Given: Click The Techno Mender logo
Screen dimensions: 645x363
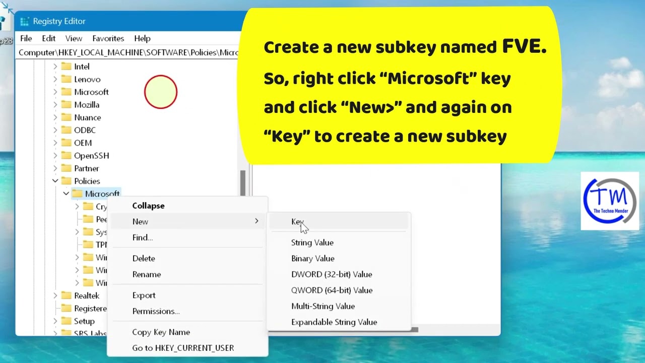Looking at the screenshot, I should pyautogui.click(x=610, y=201).
